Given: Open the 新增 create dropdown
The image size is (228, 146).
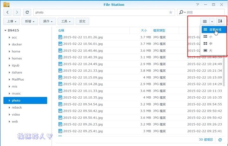Looking at the screenshot, I should [x=30, y=21].
